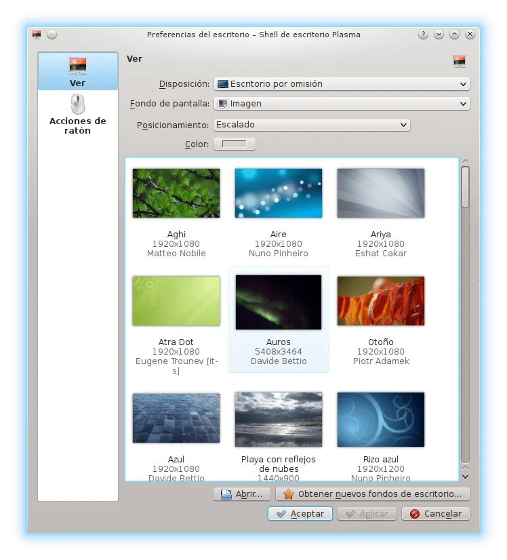
Task: Click the Fondo de pantalla label
Action: tap(169, 104)
